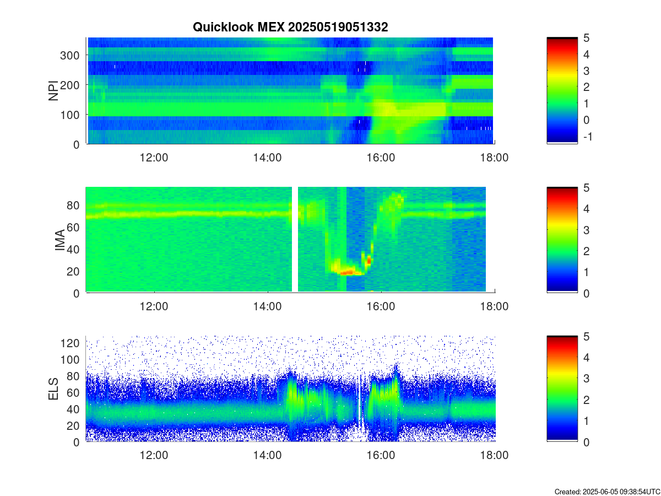Click "14:00" under the NPI plot
Image resolution: width=661 pixels, height=496 pixels.
[x=268, y=158]
